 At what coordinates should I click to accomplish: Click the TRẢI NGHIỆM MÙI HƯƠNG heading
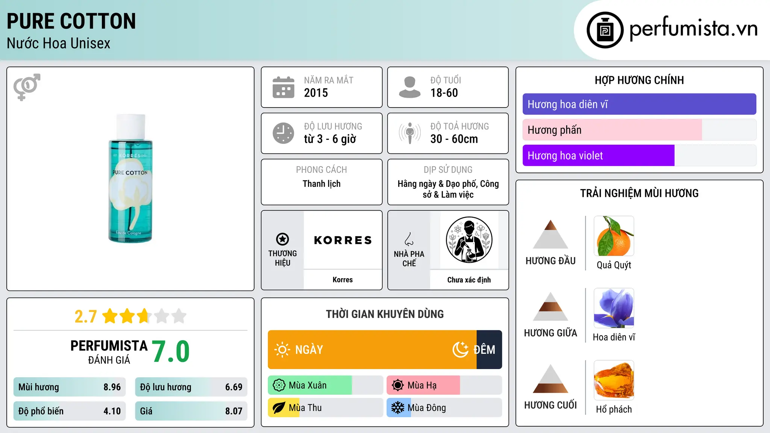pos(639,193)
